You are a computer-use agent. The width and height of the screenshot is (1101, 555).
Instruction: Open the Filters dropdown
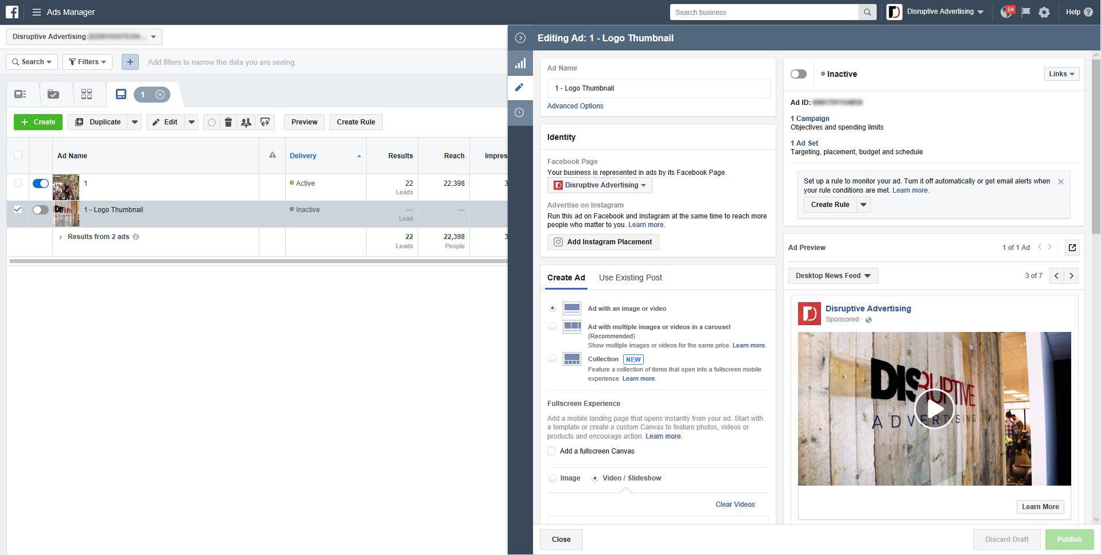point(87,62)
